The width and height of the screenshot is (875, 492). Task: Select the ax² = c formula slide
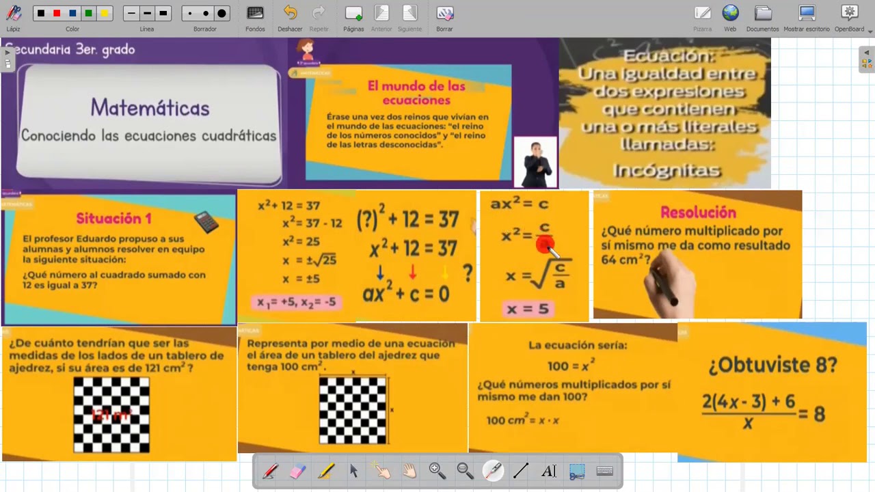[x=535, y=256]
